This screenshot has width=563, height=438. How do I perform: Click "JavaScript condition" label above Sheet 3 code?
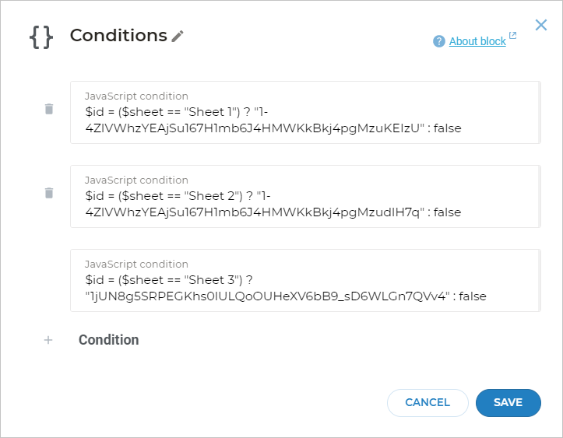click(136, 265)
